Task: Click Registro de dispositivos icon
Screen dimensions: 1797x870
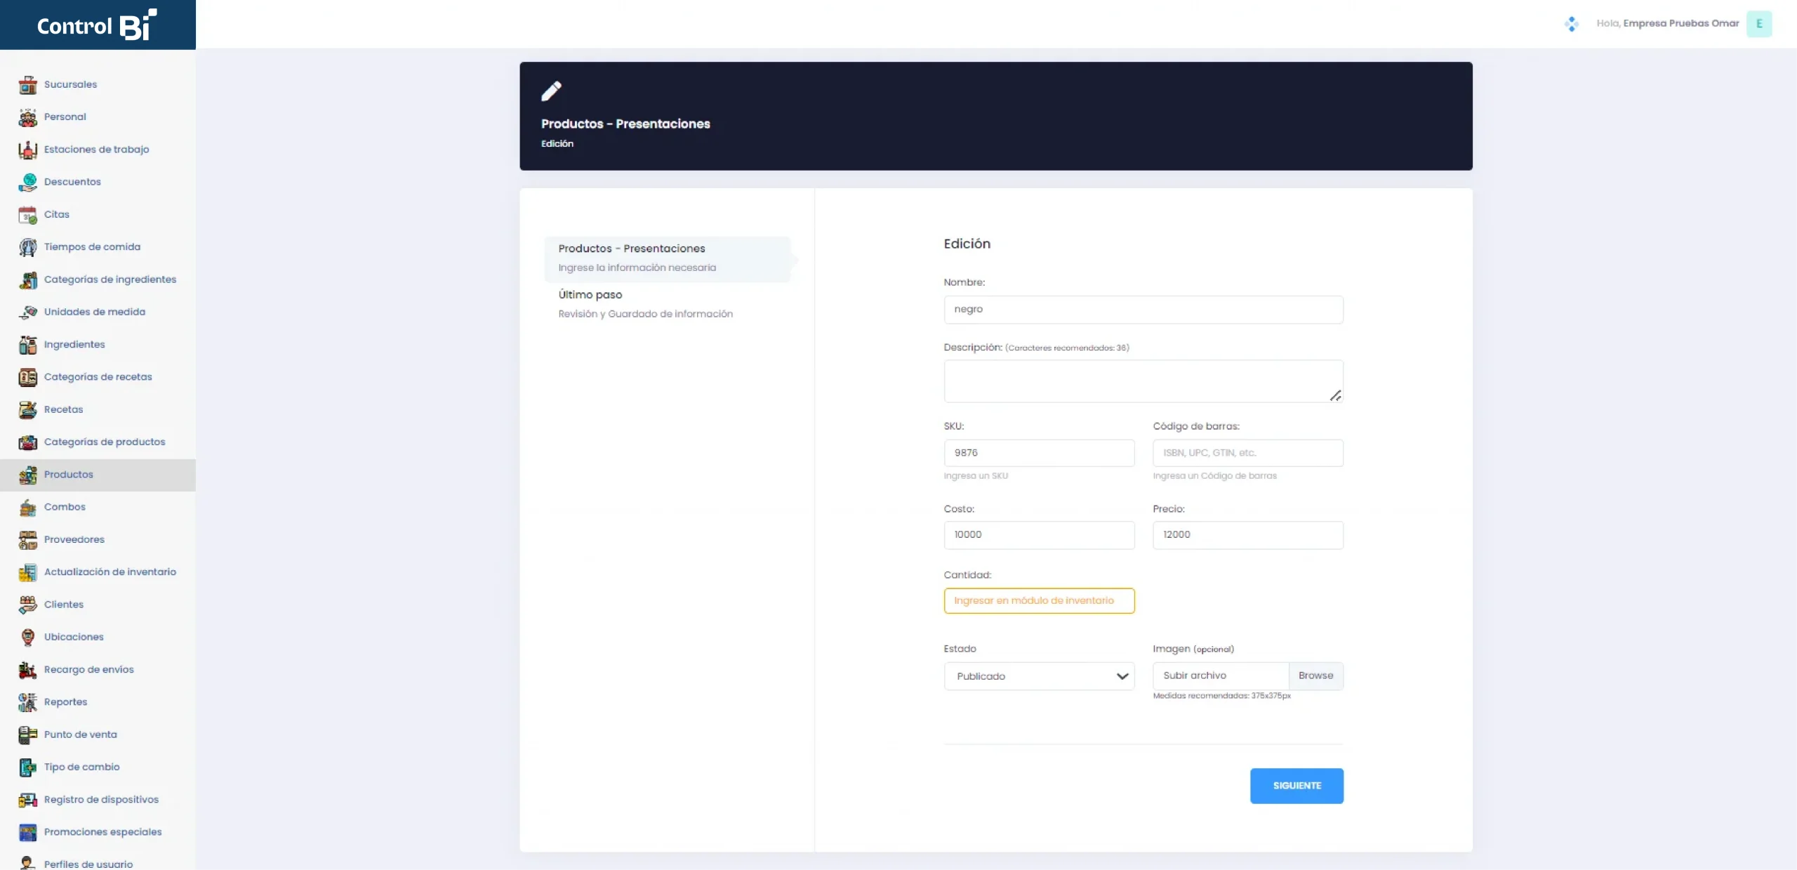Action: coord(27,800)
